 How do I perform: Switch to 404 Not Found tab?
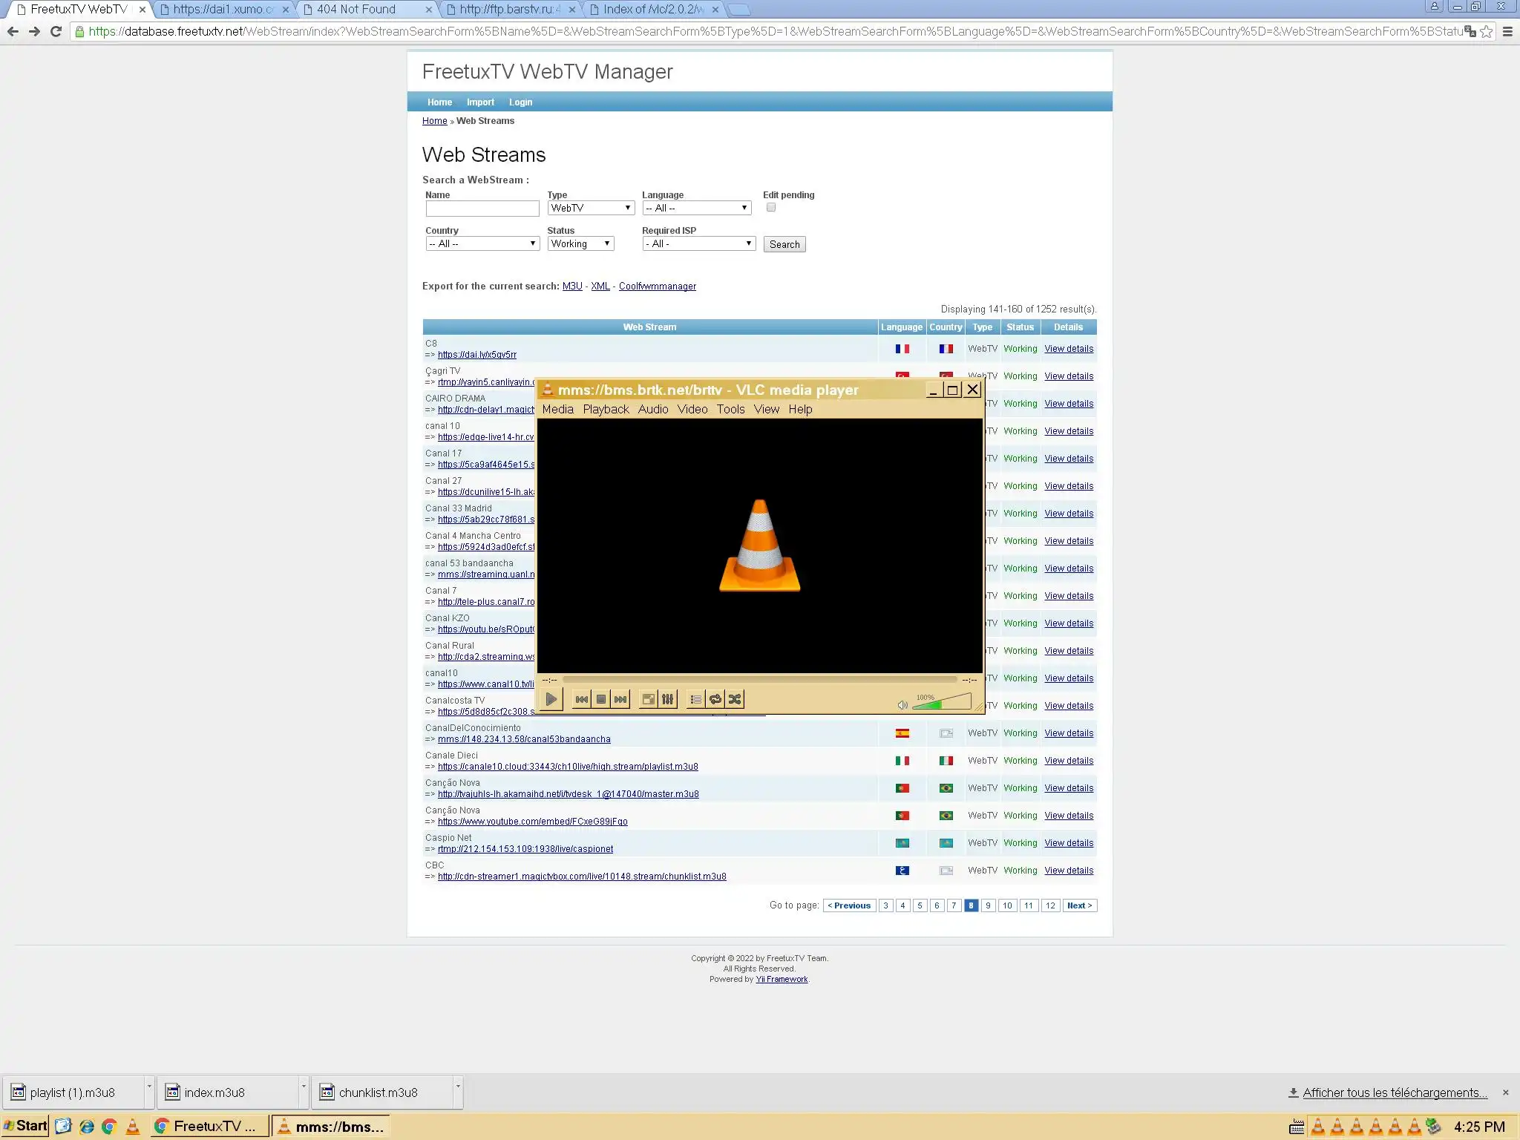coord(357,10)
